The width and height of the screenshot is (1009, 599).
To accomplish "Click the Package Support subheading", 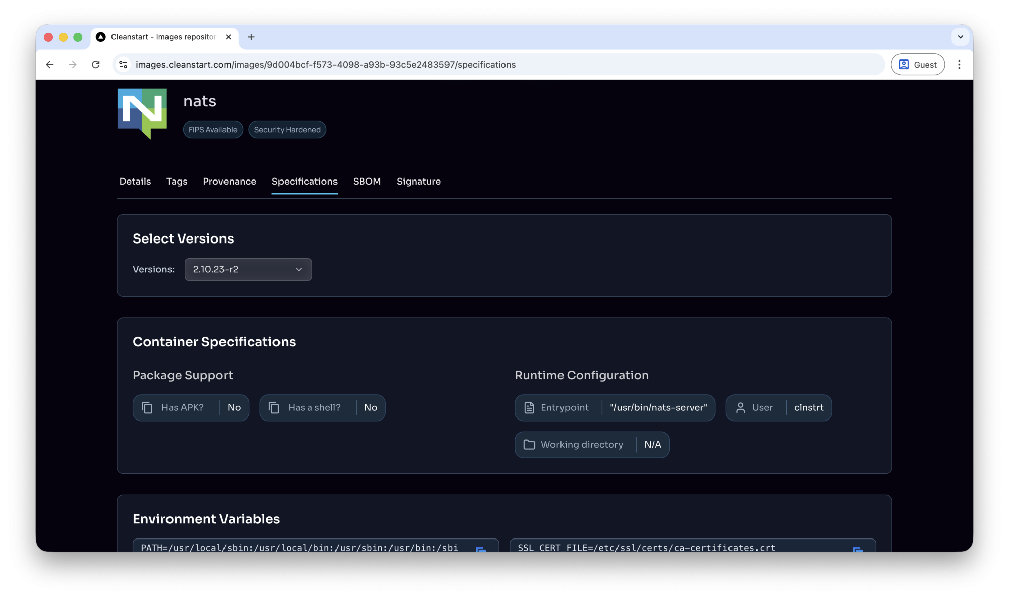I will point(183,375).
